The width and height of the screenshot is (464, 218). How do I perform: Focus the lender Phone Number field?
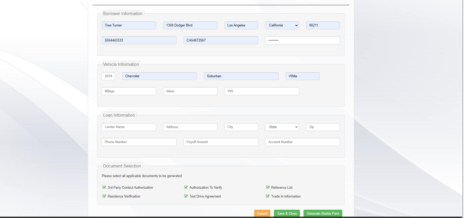139,142
